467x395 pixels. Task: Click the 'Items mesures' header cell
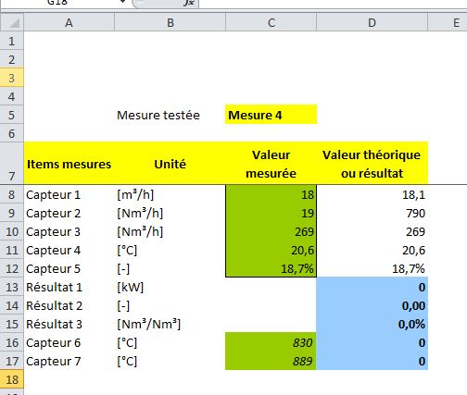click(x=69, y=164)
